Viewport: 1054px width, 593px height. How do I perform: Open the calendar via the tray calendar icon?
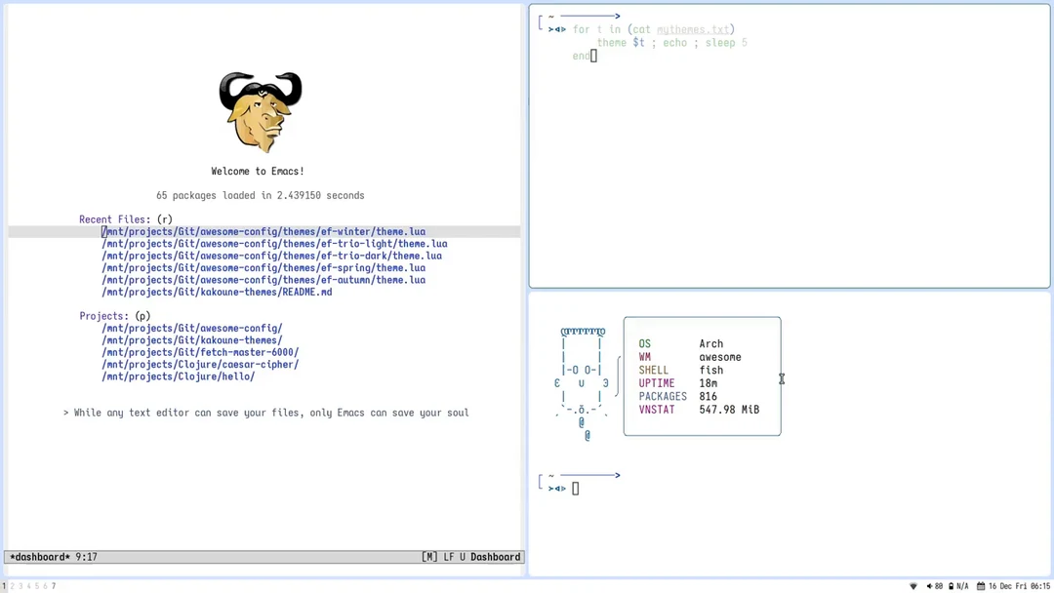pos(979,585)
